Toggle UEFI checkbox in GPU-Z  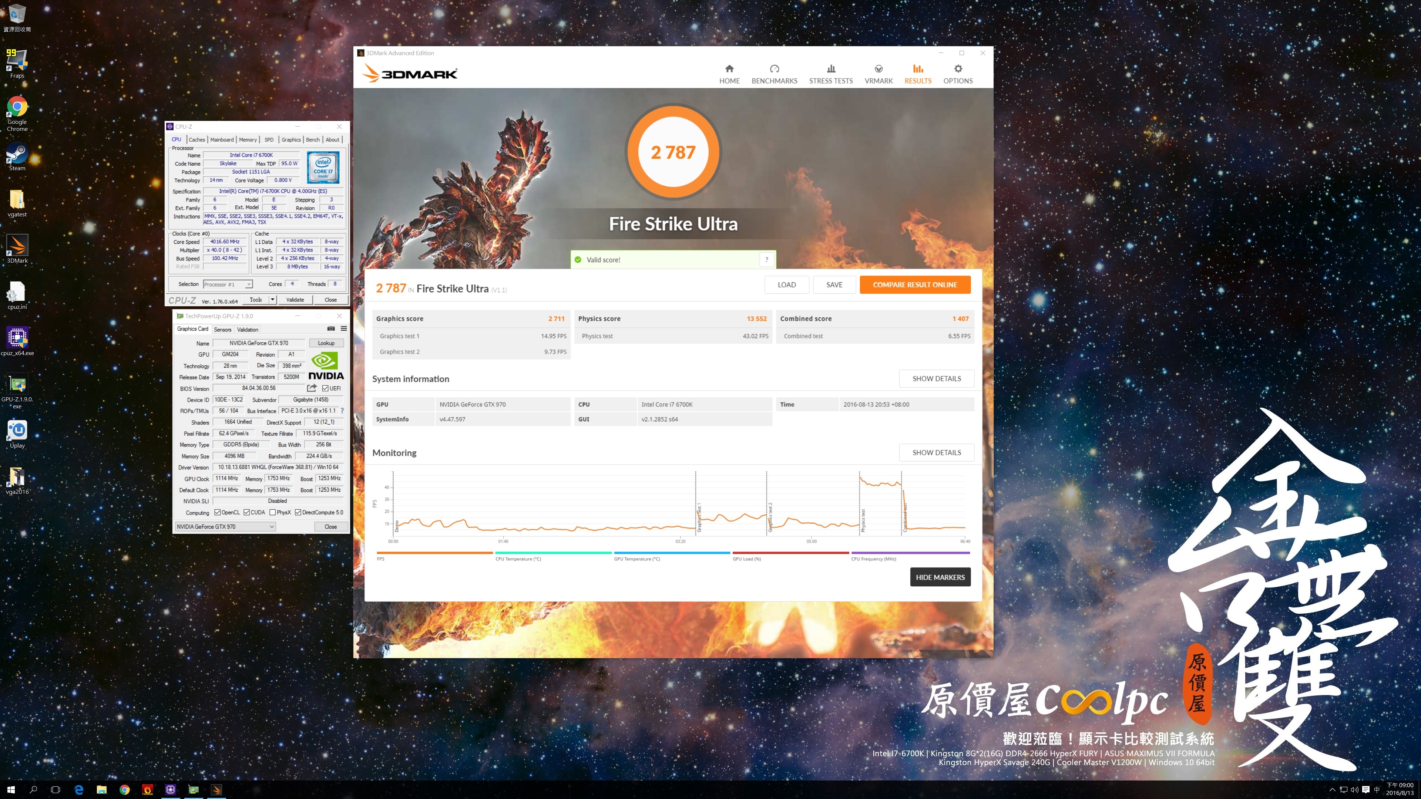click(326, 388)
